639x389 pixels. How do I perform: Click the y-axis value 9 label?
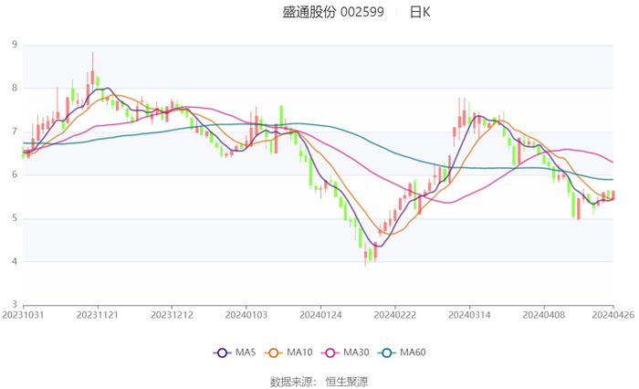pos(14,44)
